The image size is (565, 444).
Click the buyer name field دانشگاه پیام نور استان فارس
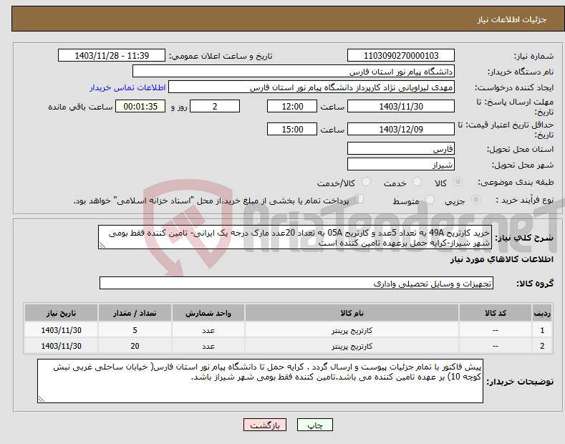tap(294, 72)
